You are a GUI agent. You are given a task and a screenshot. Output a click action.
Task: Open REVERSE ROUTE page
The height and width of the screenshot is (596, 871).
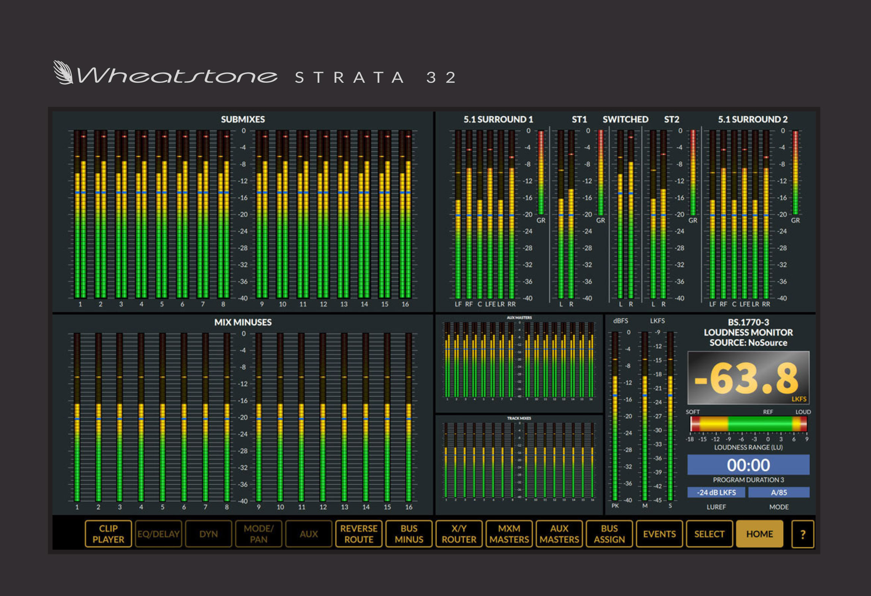(359, 534)
